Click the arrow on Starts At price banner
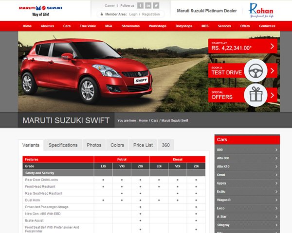292x233 pixels. click(x=272, y=47)
